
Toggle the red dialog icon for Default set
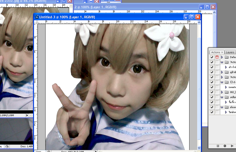[217, 57]
